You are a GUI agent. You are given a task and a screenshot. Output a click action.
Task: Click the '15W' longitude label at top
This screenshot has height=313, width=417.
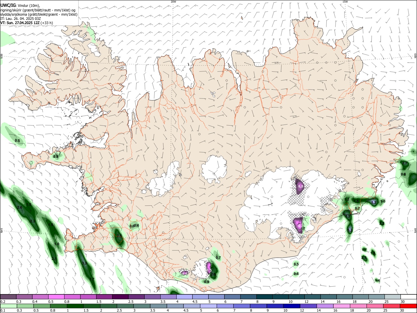pyautogui.click(x=345, y=2)
